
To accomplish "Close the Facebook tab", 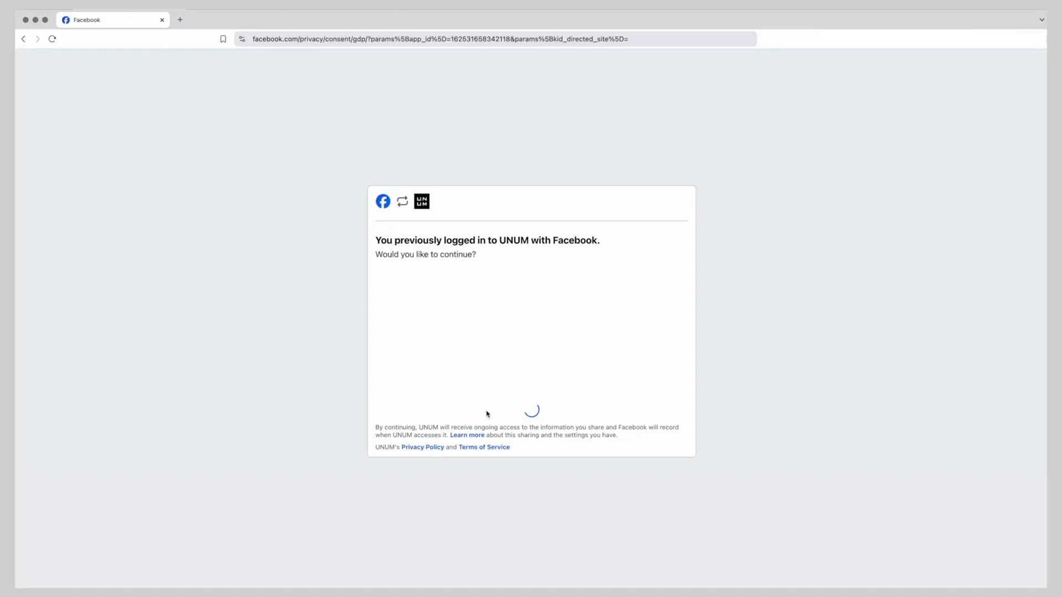I will pyautogui.click(x=162, y=20).
